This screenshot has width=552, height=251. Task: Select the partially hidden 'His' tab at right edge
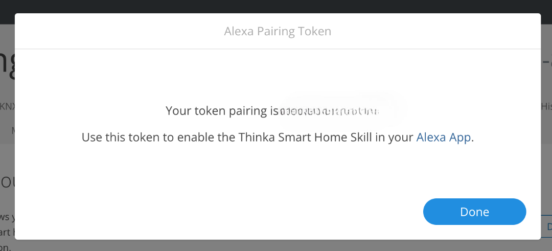[x=546, y=106]
